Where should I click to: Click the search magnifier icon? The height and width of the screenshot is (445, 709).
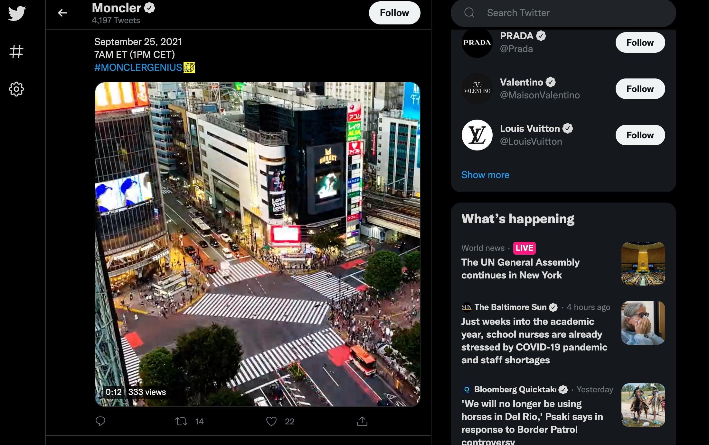469,13
